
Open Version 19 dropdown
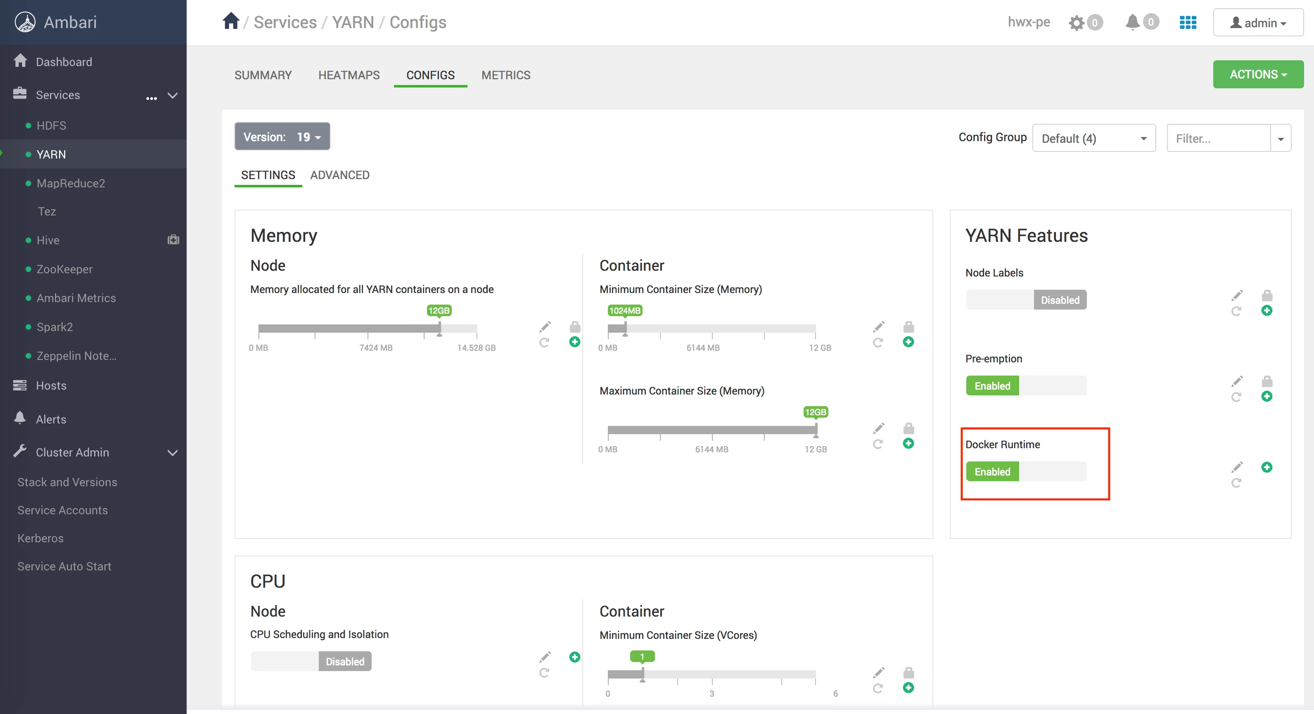(x=282, y=137)
